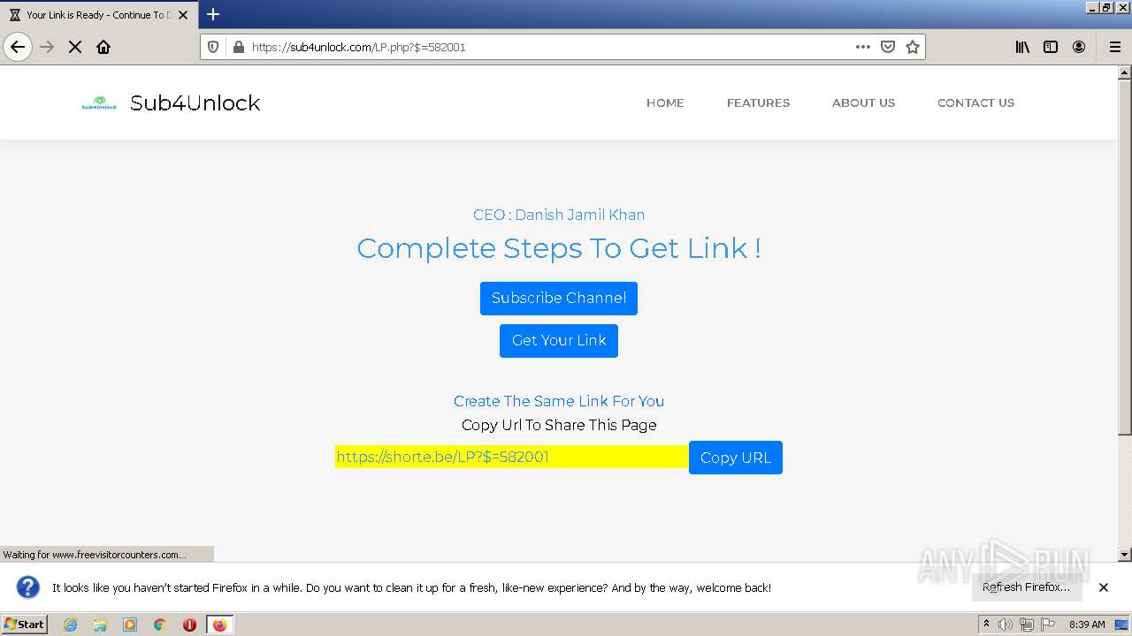The image size is (1132, 636).
Task: Show hidden system tray icons
Action: tap(986, 625)
